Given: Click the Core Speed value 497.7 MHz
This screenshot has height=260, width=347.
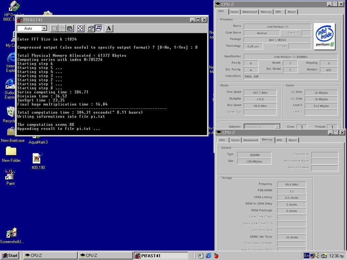Looking at the screenshot, I should coord(260,93).
